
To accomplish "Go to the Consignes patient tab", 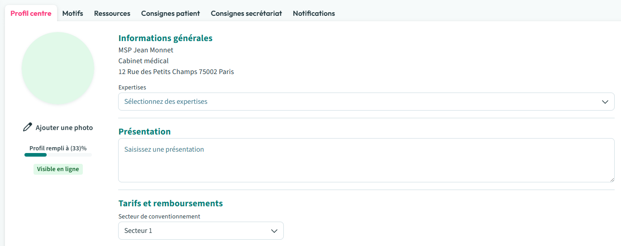I will click(x=171, y=14).
